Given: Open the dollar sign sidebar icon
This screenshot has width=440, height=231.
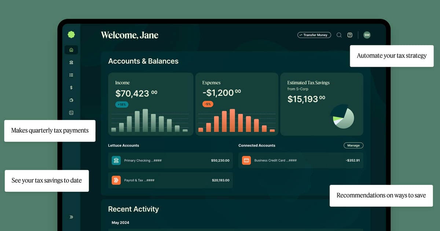Looking at the screenshot, I should coord(71,88).
